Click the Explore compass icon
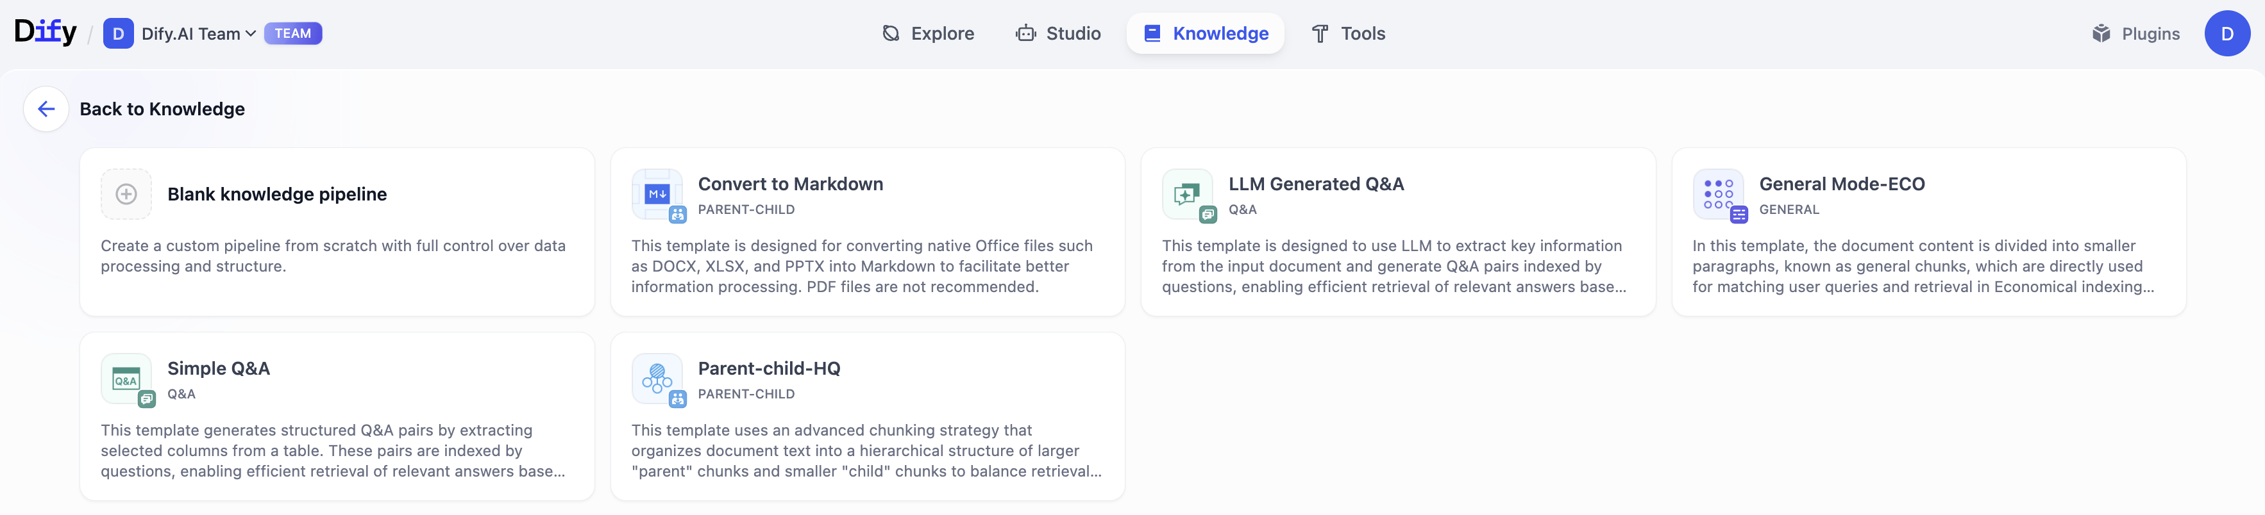This screenshot has height=515, width=2265. click(891, 33)
